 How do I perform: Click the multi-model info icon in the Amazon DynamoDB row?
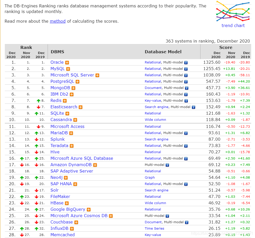(167, 165)
